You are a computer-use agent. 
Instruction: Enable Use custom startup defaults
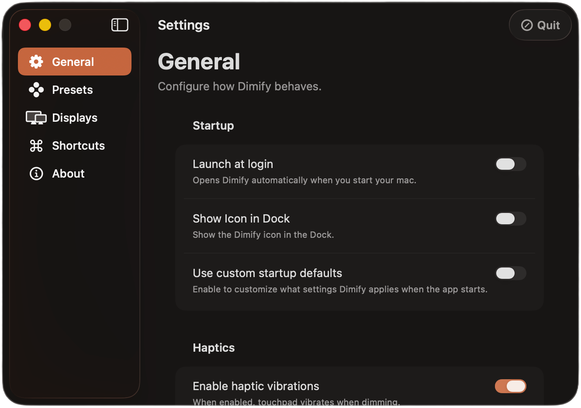click(x=510, y=273)
